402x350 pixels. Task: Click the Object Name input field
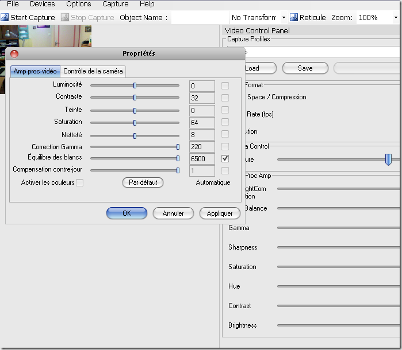[200, 17]
